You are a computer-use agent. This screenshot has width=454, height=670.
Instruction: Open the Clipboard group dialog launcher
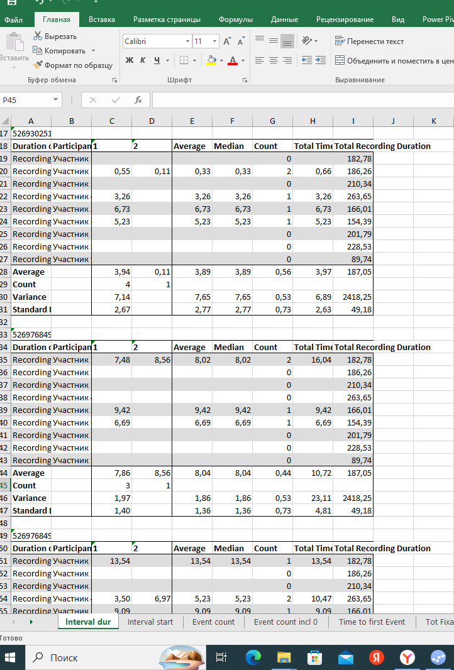click(114, 80)
